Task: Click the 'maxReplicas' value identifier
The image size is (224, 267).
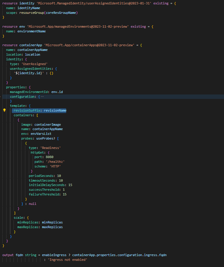Action: point(52,227)
